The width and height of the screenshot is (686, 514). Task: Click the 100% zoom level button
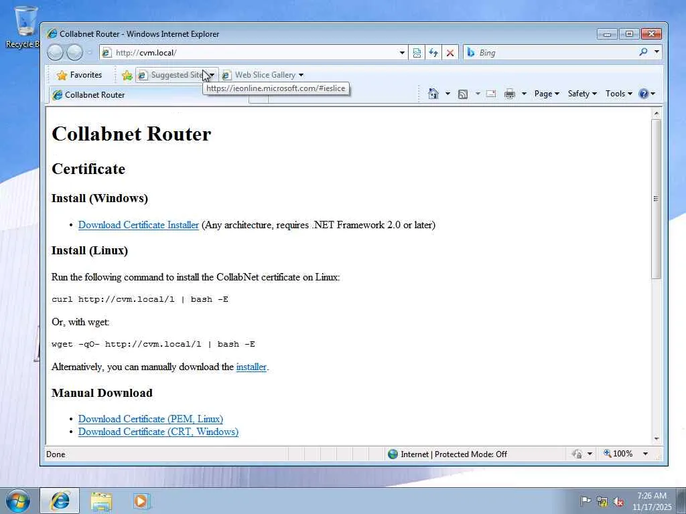[618, 454]
